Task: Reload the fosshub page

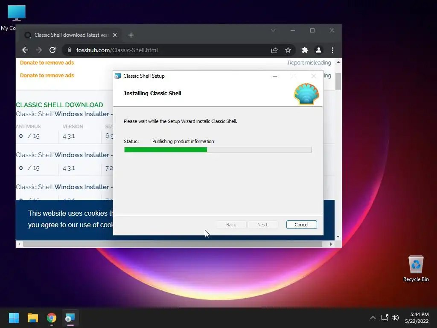Action: (x=52, y=50)
